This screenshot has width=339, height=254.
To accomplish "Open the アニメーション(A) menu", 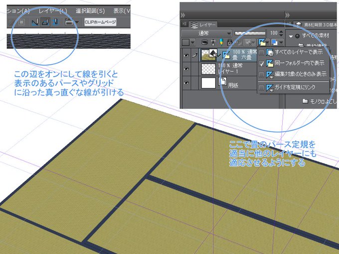I will coord(18,11).
